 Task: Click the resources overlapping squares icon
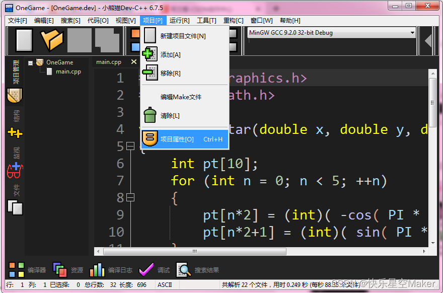59,269
